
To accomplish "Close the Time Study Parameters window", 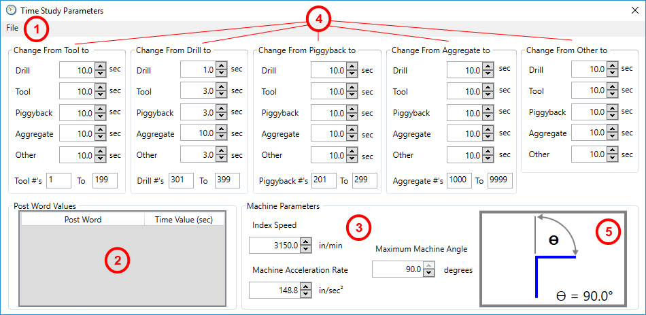I will 634,10.
